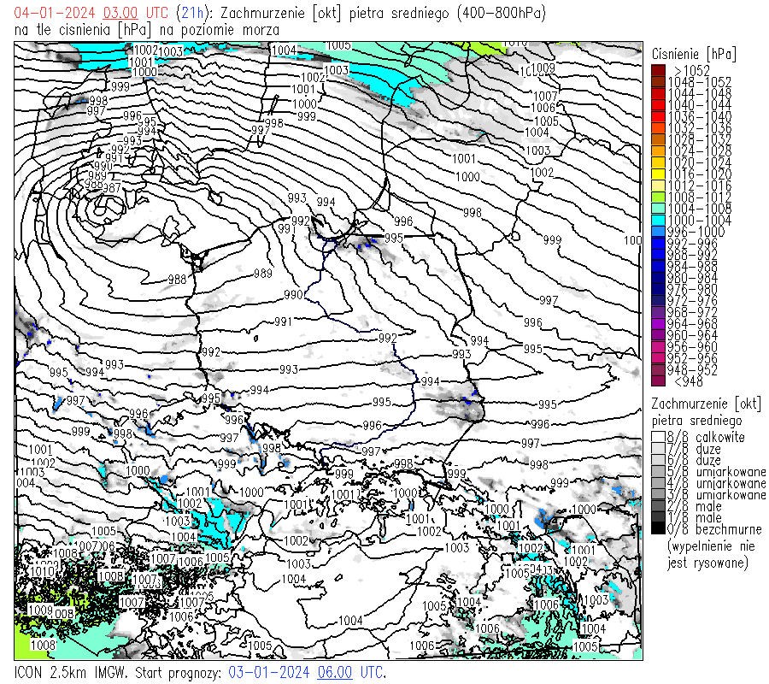Select the 1012-1016 pale yellow swatch
This screenshot has width=769, height=684.
(x=658, y=186)
